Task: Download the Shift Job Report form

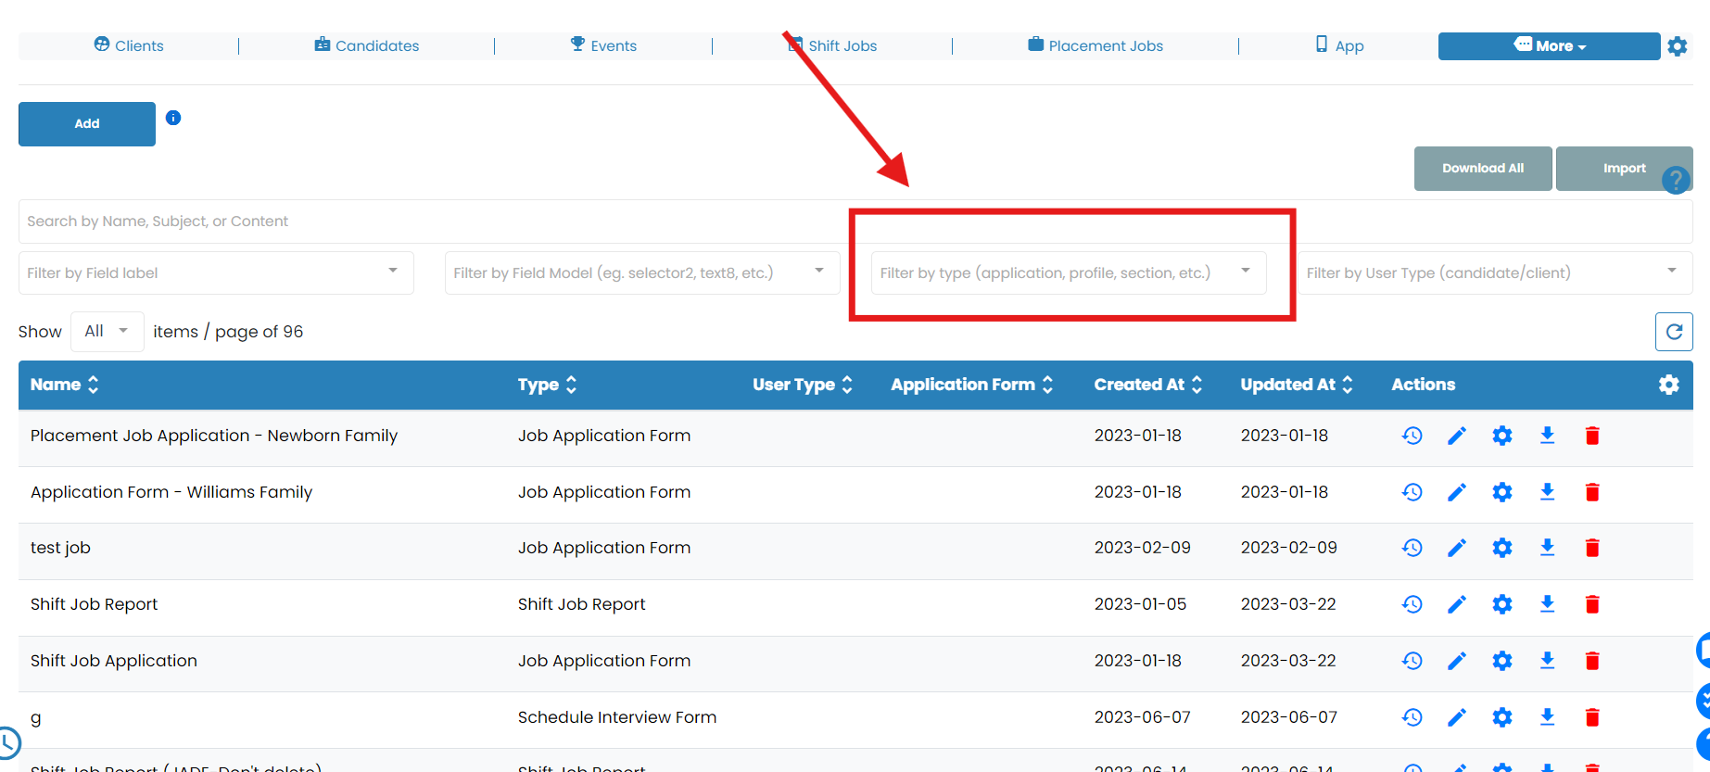Action: 1547,604
